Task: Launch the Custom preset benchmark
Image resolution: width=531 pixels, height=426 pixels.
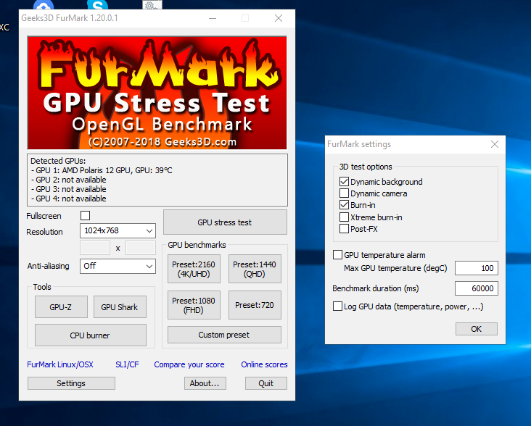Action: pos(224,335)
